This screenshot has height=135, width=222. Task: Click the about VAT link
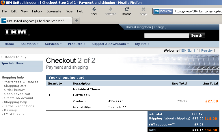166,124
